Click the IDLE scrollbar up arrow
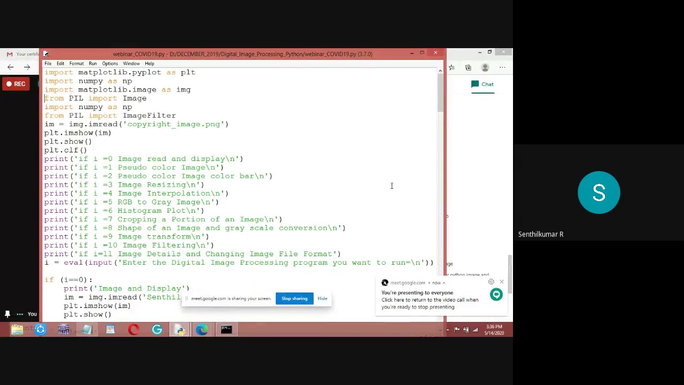684x385 pixels. pyautogui.click(x=440, y=71)
